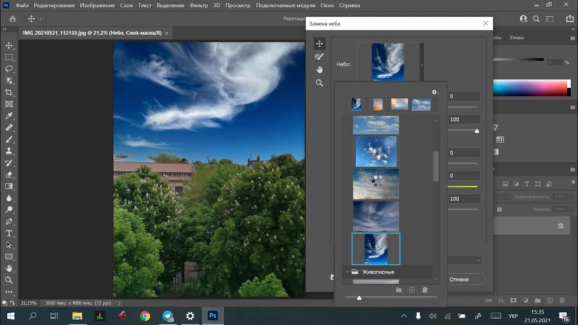Select the Rectangle shape tool
578x325 pixels.
9,257
